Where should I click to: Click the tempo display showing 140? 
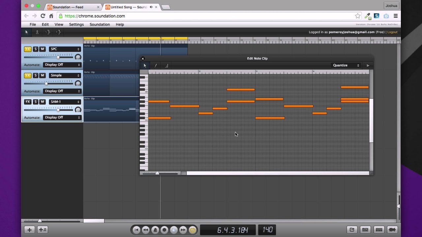pos(267,230)
